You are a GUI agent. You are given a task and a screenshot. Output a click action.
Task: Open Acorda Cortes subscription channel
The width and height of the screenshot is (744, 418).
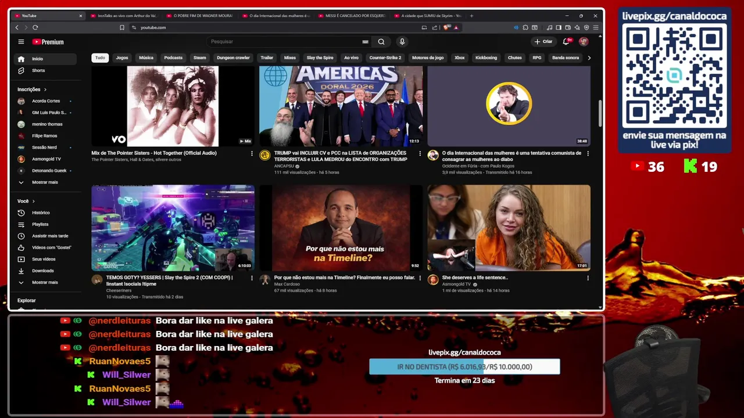pos(45,101)
